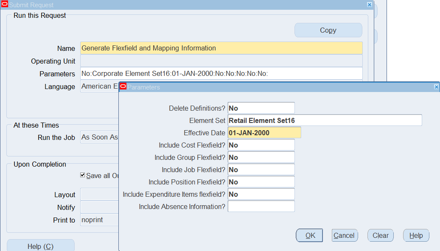Screen dimensions: 440x251
Task: Focus the Delete Definitions? field
Action: pyautogui.click(x=261, y=108)
